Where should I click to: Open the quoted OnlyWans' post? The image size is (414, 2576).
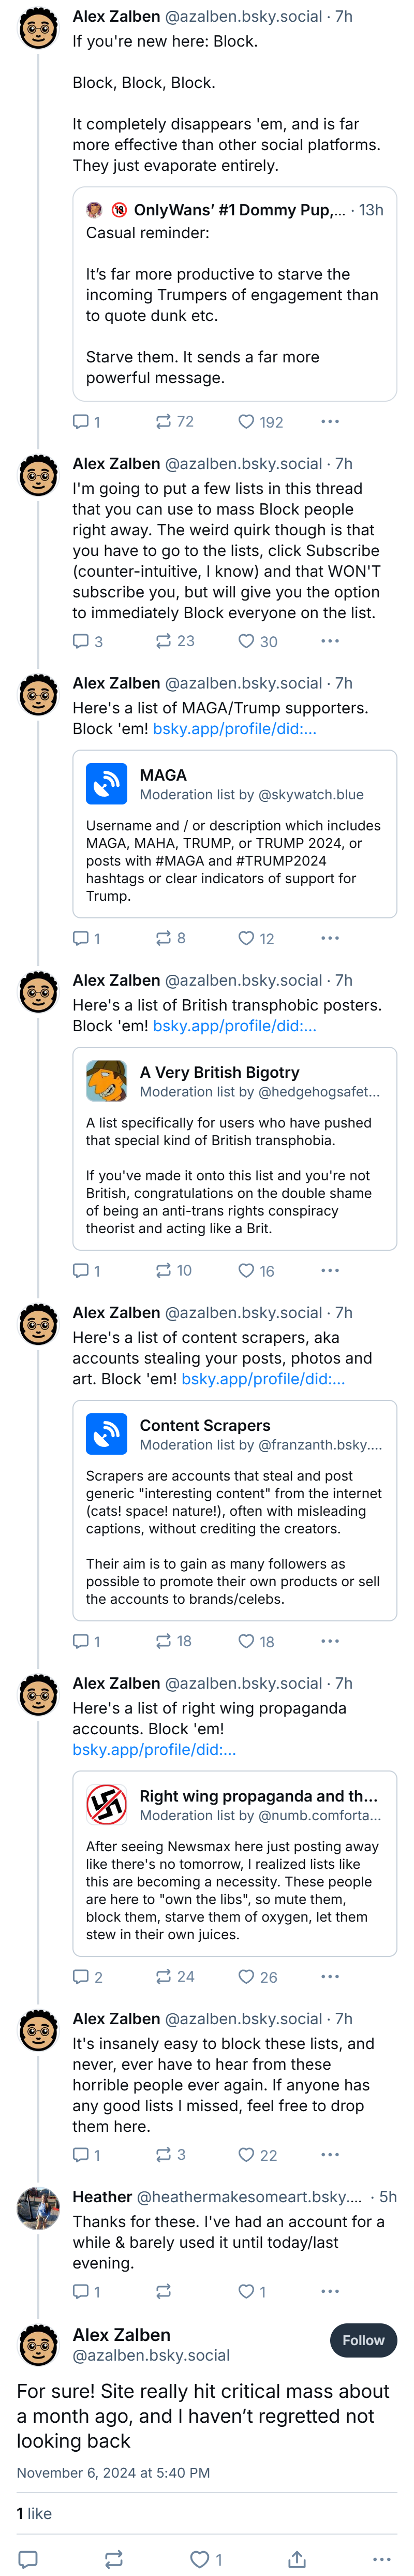point(234,294)
